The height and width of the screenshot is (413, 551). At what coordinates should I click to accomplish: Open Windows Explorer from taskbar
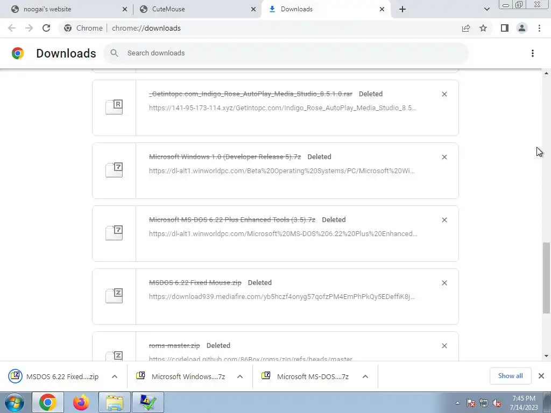tap(115, 402)
